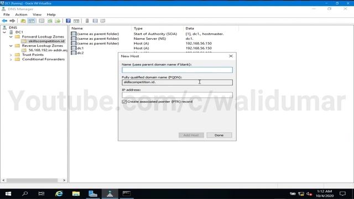
Task: Click the tree pane scroll left arrow
Action: pos(3,180)
